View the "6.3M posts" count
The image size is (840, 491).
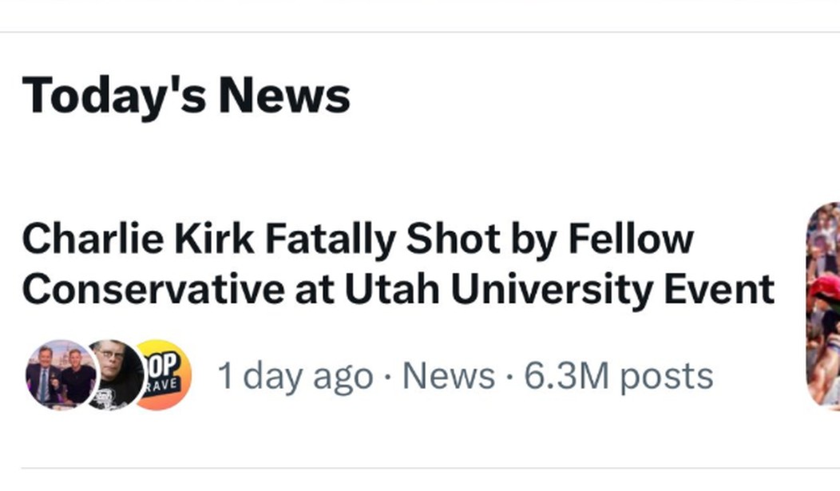[x=617, y=376]
